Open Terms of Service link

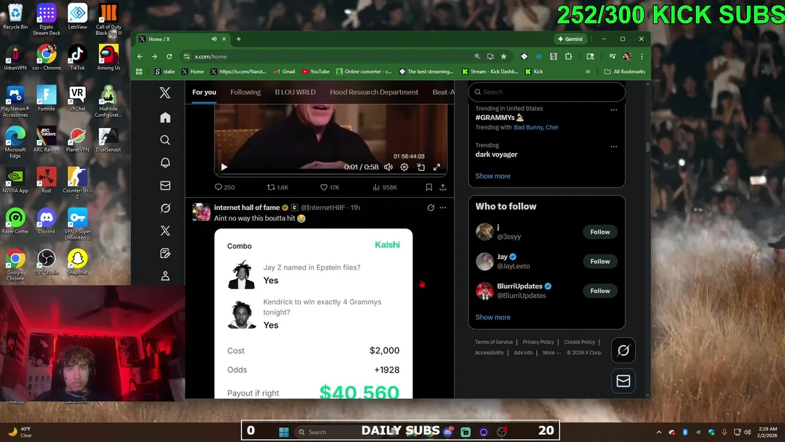pyautogui.click(x=494, y=342)
